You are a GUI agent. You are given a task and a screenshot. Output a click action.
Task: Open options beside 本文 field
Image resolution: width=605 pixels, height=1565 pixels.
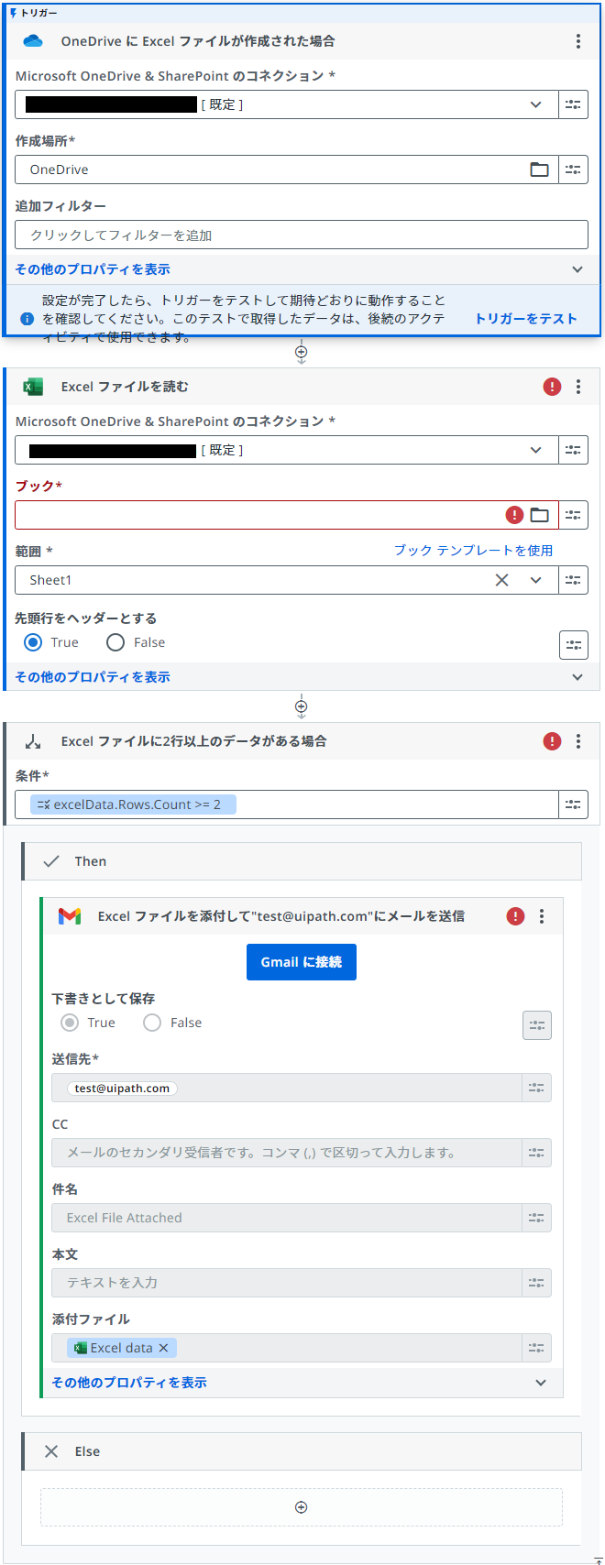(x=537, y=1283)
